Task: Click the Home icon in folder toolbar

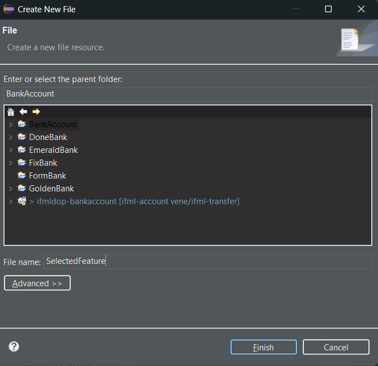Action: pos(11,112)
